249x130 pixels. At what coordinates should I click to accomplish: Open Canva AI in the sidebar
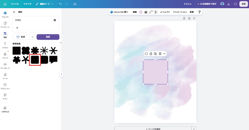5,14
